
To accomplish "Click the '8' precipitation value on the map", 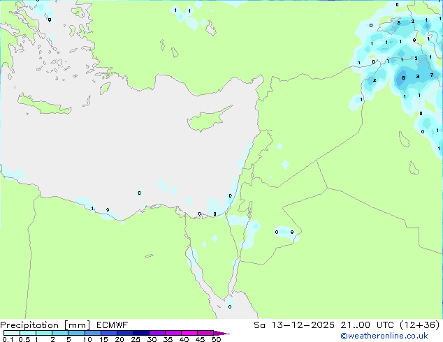I will pyautogui.click(x=403, y=78).
